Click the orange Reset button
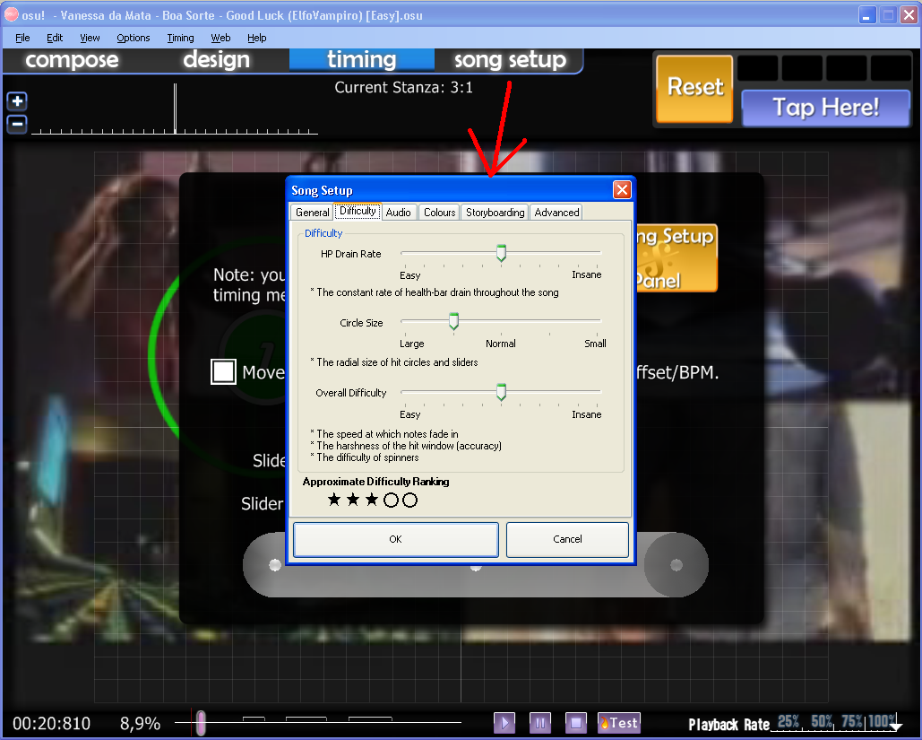The width and height of the screenshot is (922, 740). click(x=695, y=88)
